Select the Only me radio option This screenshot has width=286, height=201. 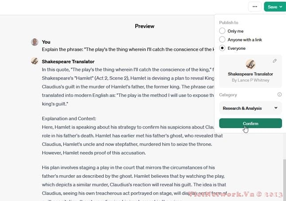point(222,31)
